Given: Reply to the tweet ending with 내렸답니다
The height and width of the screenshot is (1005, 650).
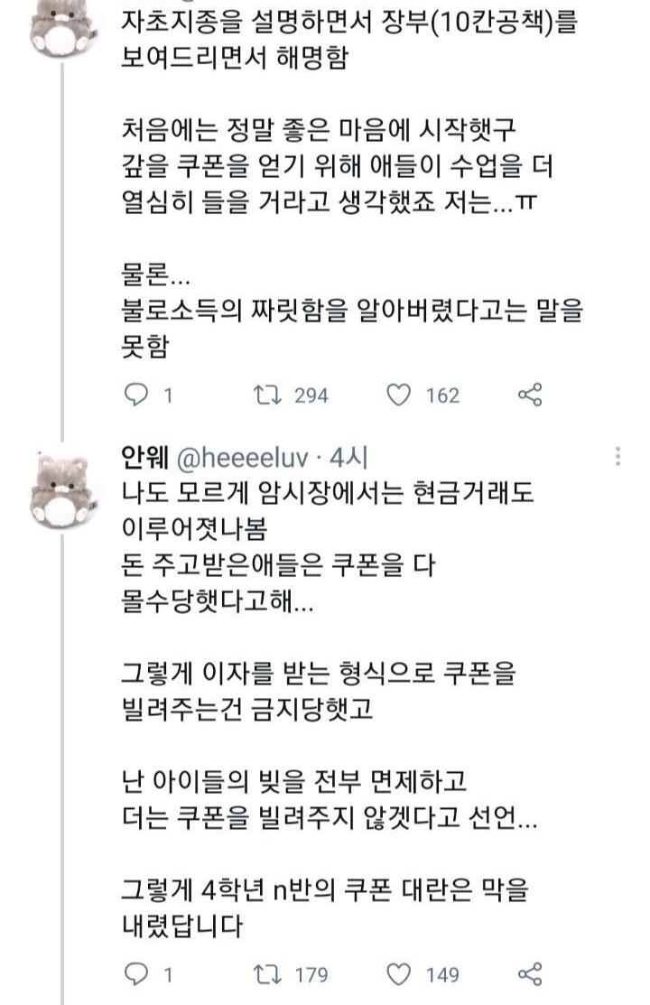Looking at the screenshot, I should tap(135, 973).
